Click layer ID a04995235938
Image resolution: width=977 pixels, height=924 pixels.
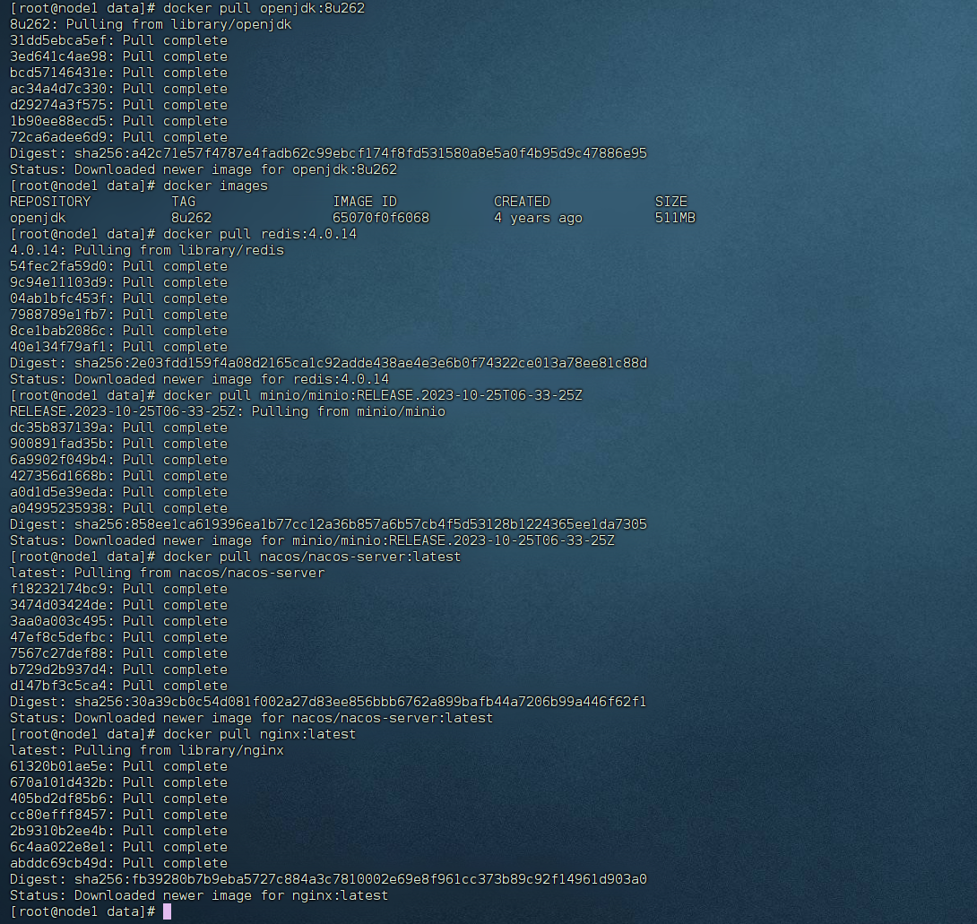coord(58,509)
